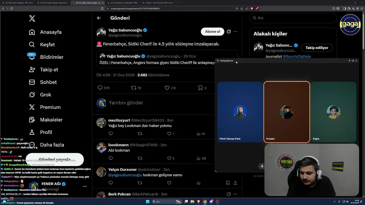Open File Explorer from the taskbar
The width and height of the screenshot is (365, 205).
point(192,202)
